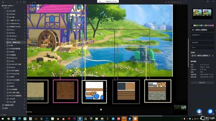The height and width of the screenshot is (121, 216).
Task: Click the recording timer bar at the top
Action: tap(108, 1)
